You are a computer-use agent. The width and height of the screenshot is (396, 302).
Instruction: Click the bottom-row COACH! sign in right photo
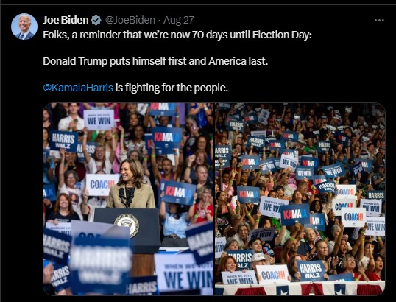click(x=273, y=275)
